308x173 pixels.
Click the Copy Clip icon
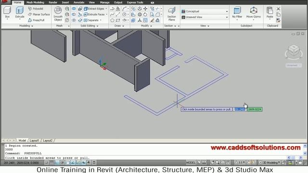pyautogui.click(x=278, y=14)
